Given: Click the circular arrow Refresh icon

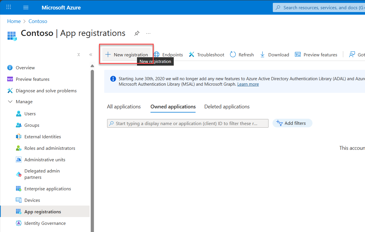Looking at the screenshot, I should click(233, 55).
